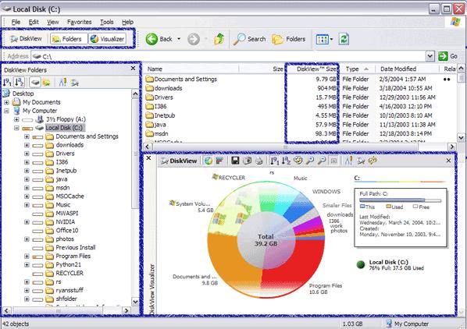Screen dimensions: 467x329
Task: Switch Visualizer to pie chart view
Action: click(x=209, y=161)
